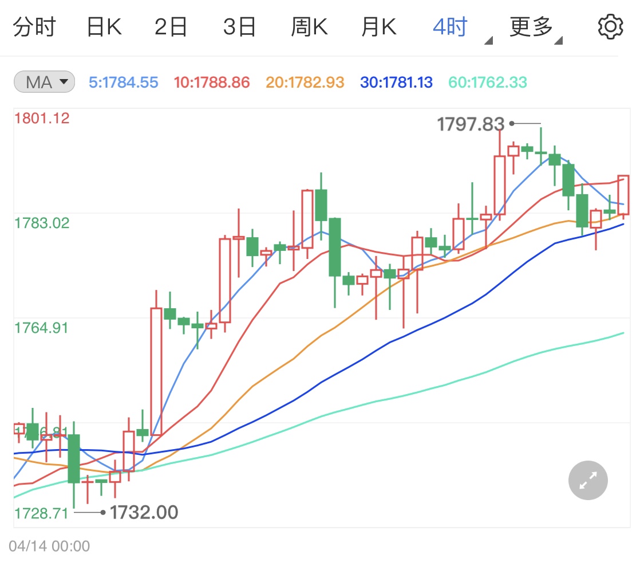Switch to the 2日 tab
The image size is (644, 566).
pyautogui.click(x=171, y=27)
